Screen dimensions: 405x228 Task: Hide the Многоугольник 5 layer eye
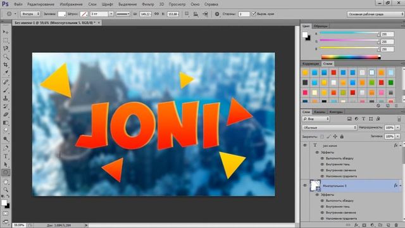305,186
